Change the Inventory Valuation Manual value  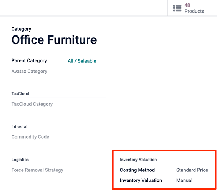pyautogui.click(x=184, y=180)
